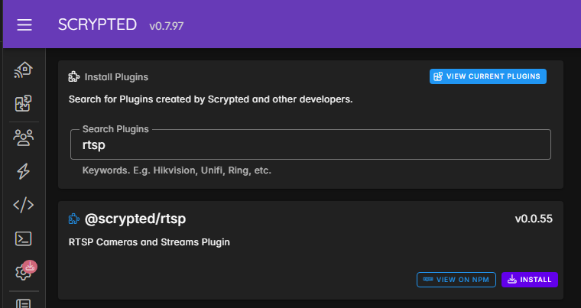The image size is (581, 308).
Task: Open the plugins puzzle sidebar icon
Action: [x=24, y=105]
